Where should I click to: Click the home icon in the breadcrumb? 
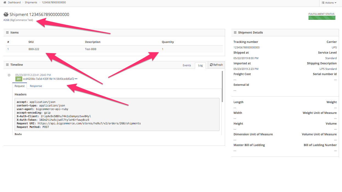pyautogui.click(x=5, y=2)
